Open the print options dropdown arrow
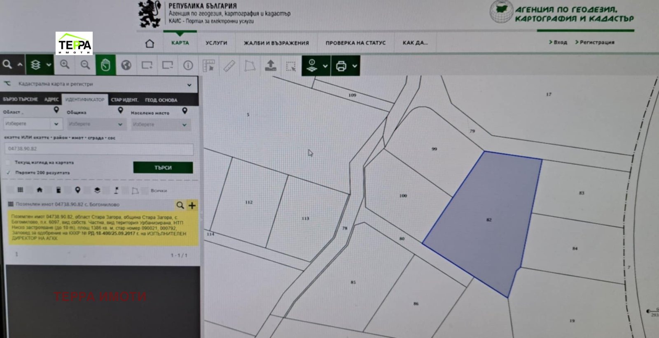 (x=355, y=66)
